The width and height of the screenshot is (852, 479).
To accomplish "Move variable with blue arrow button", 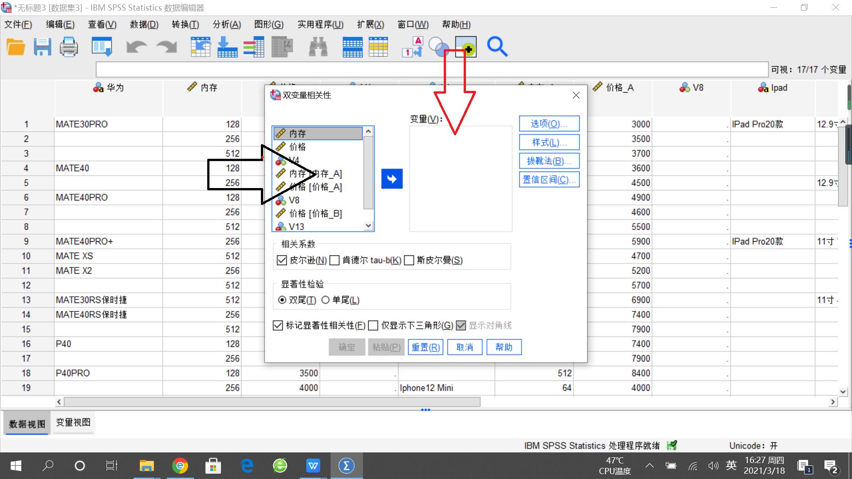I will (x=392, y=179).
